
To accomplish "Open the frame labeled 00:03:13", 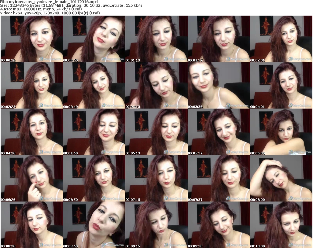I will click(156, 85).
